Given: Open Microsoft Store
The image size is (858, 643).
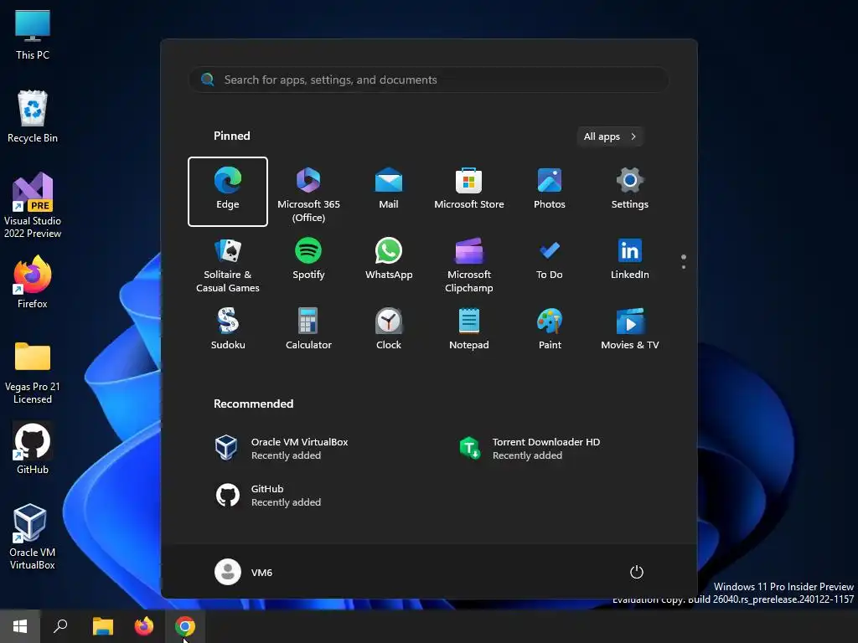Looking at the screenshot, I should click(x=469, y=189).
